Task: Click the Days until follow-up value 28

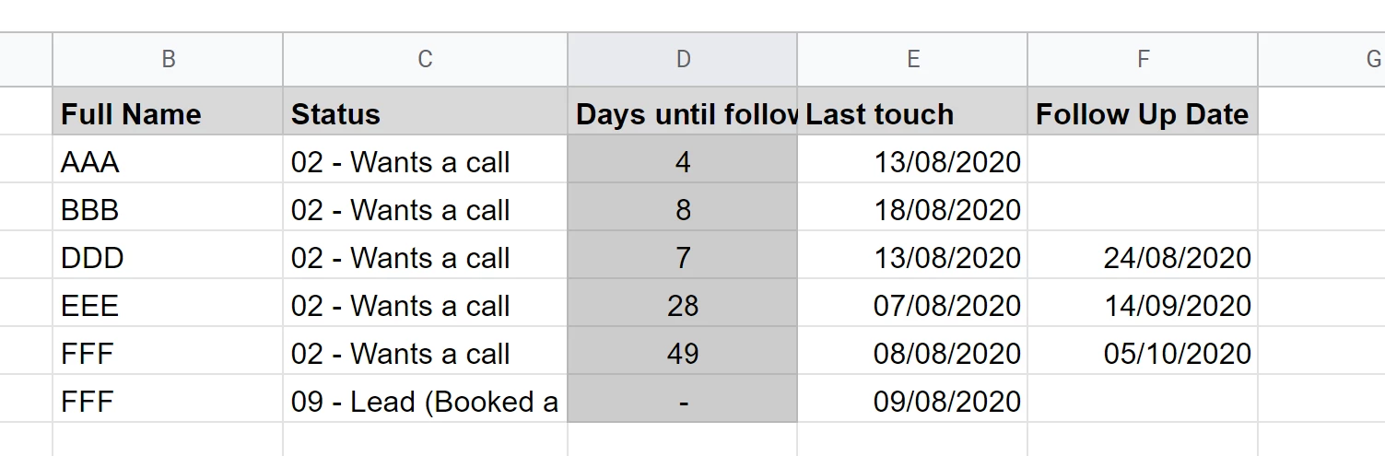Action: click(x=683, y=306)
